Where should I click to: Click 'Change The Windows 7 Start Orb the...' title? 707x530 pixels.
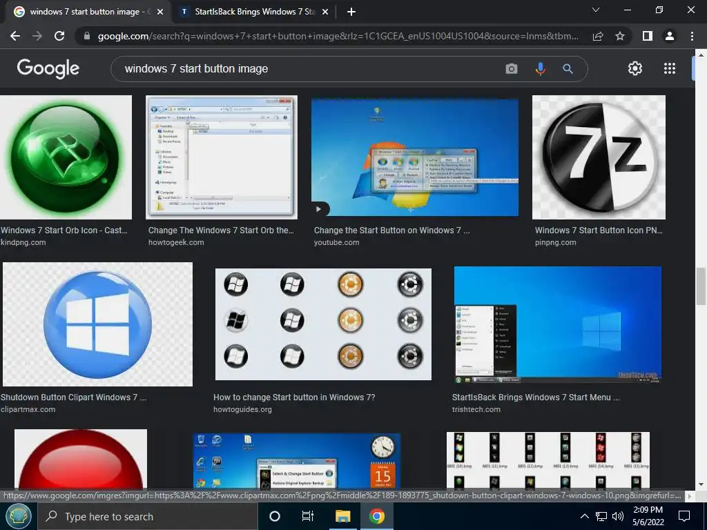[221, 230]
